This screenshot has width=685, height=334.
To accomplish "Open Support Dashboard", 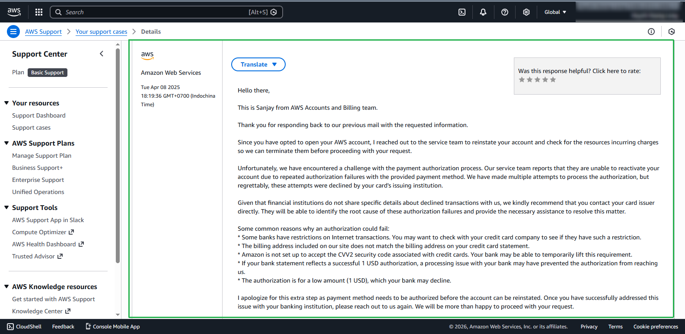I will [x=39, y=115].
